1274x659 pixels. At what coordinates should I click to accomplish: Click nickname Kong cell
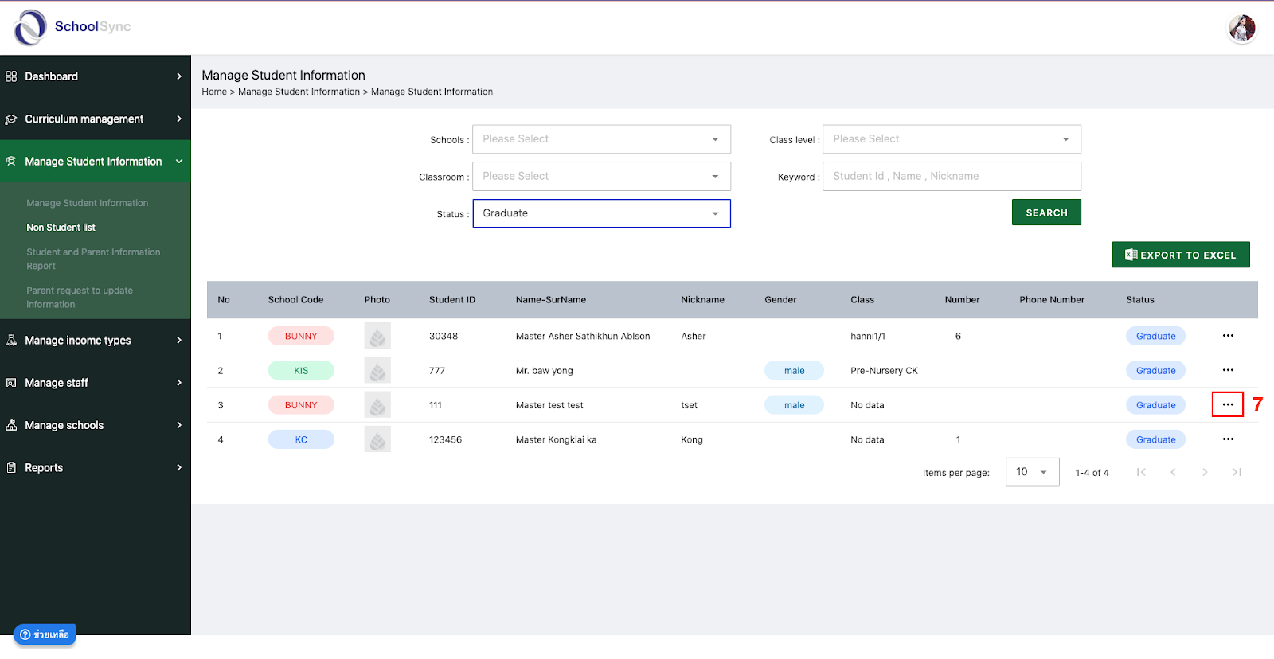point(692,439)
